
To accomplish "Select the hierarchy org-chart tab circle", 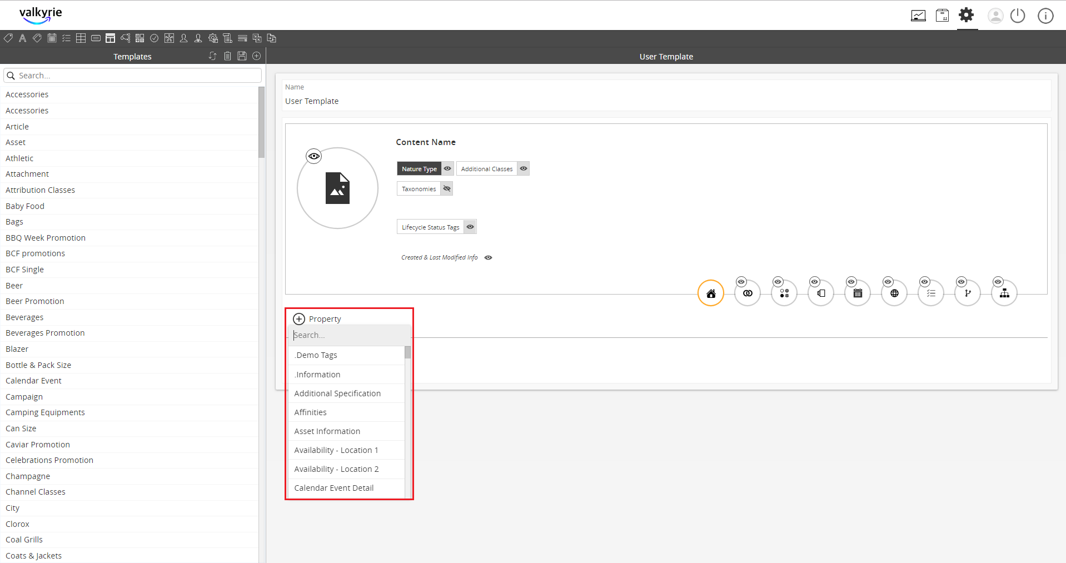I will pyautogui.click(x=1004, y=293).
